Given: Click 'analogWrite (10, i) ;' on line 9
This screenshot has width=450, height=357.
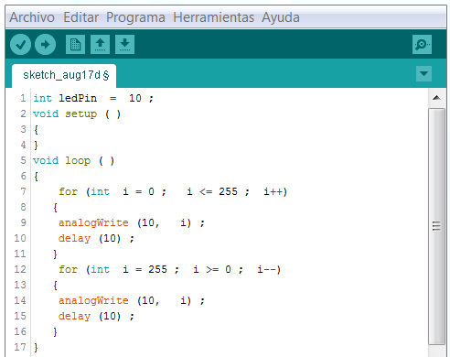Looking at the screenshot, I should (132, 223).
